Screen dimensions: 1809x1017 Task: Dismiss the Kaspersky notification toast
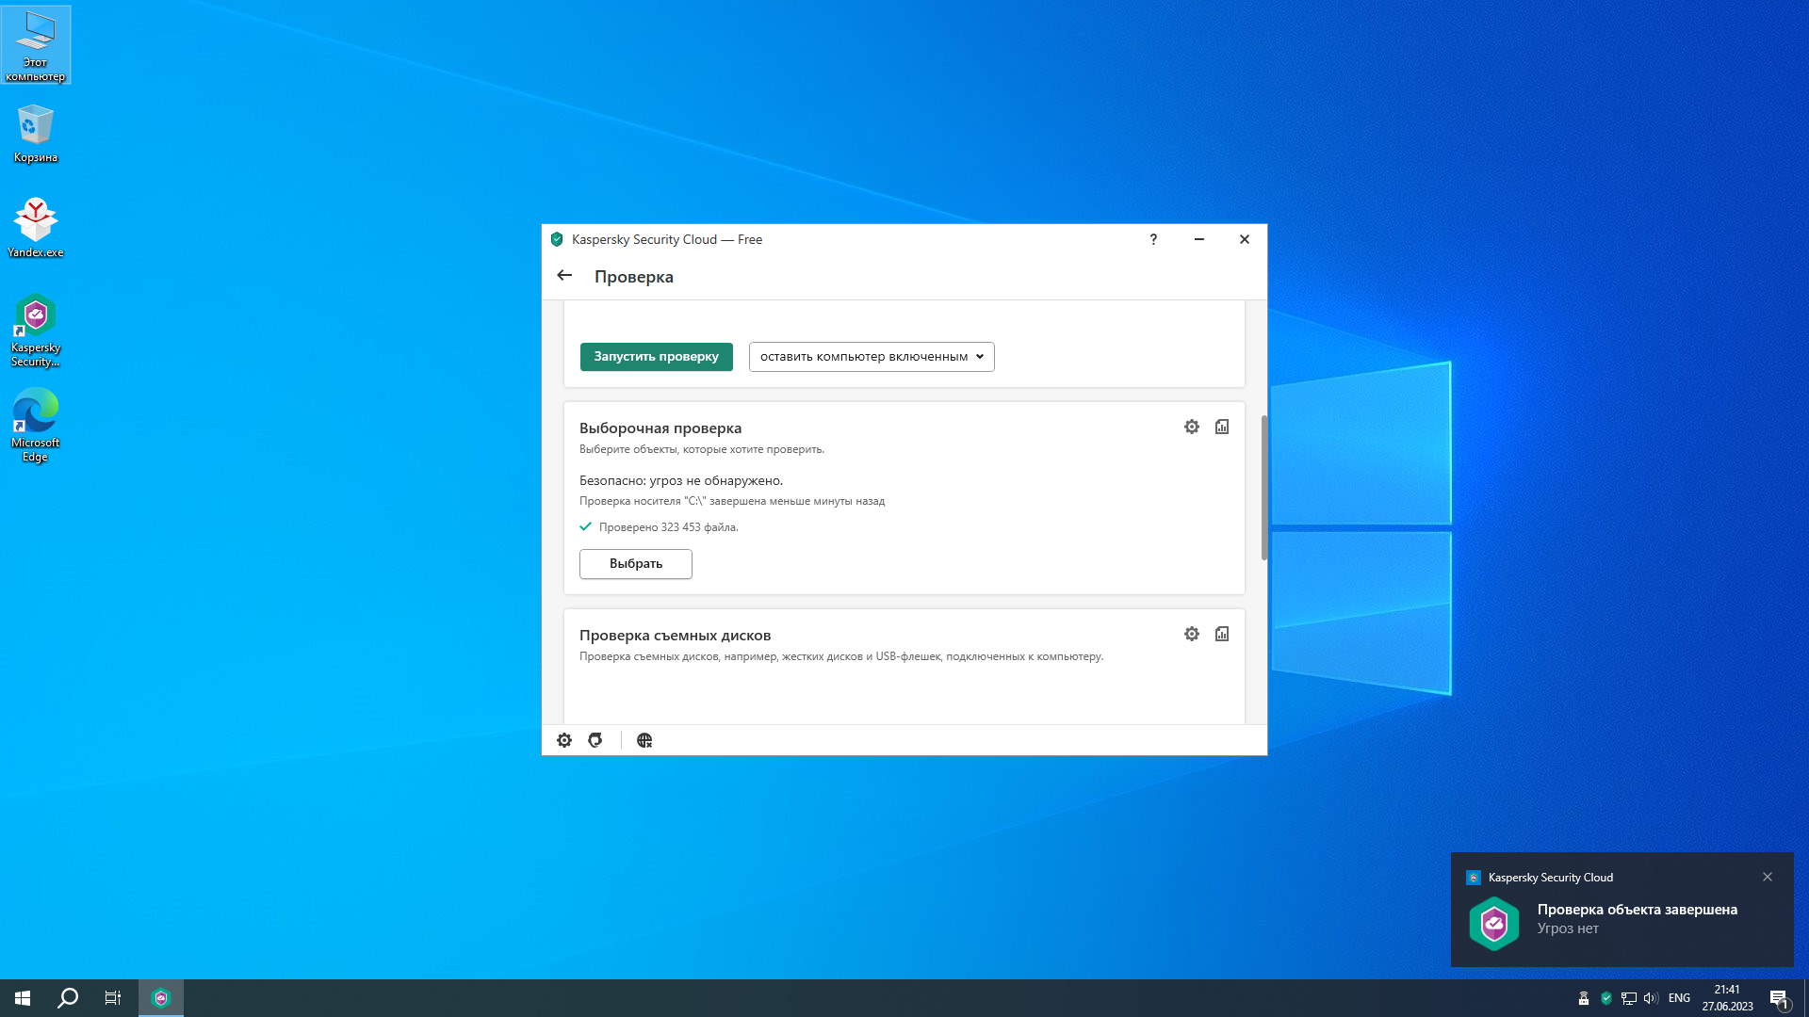point(1767,877)
